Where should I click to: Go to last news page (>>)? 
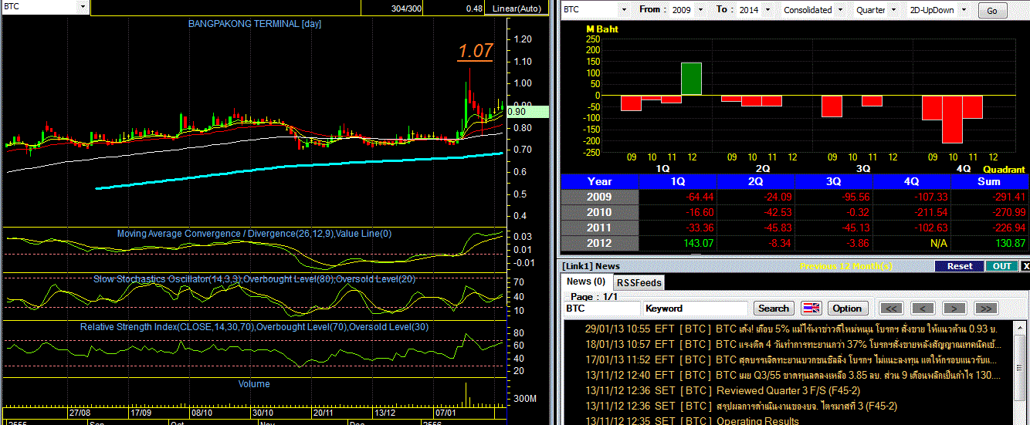[985, 308]
